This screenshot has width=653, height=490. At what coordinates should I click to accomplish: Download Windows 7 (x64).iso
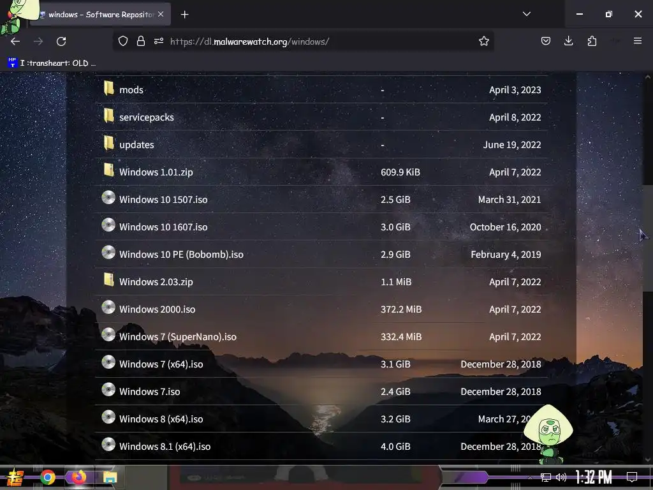point(161,364)
